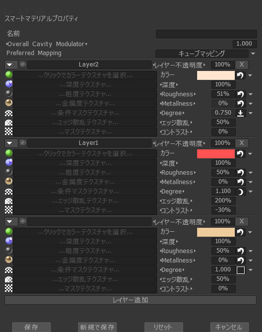
Task: Select Layer2 color texture slot
Action: (x=85, y=75)
